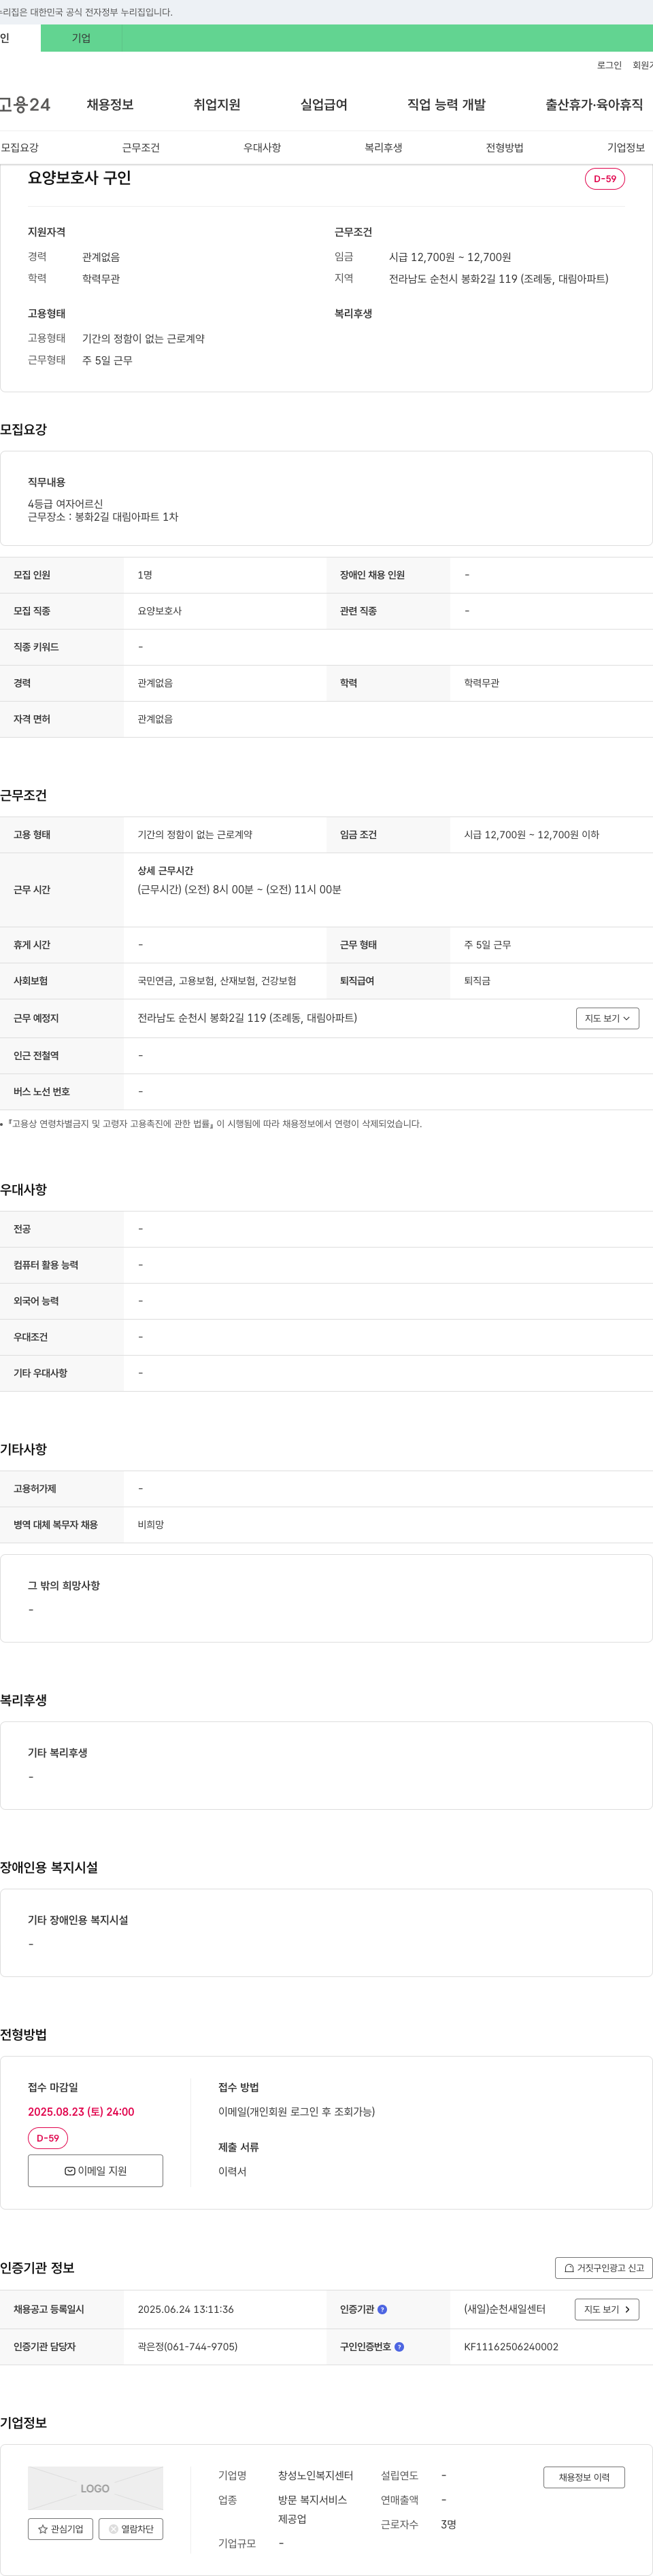Click the contact 곽은정(061-744-9705)
Screen dimensions: 653x2576
pyautogui.click(x=188, y=2346)
